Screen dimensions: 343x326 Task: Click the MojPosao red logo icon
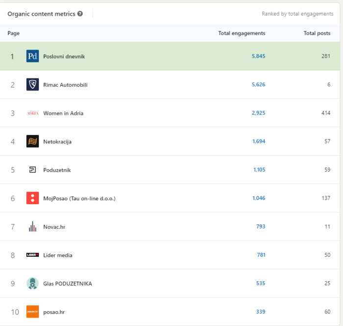click(32, 198)
